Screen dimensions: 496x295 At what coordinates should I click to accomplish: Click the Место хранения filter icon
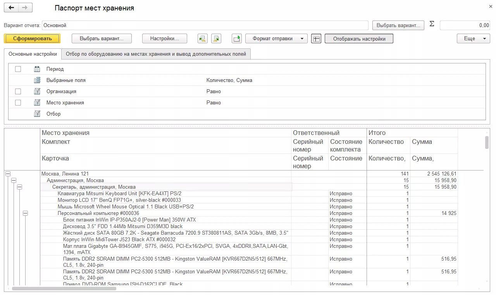coord(37,103)
